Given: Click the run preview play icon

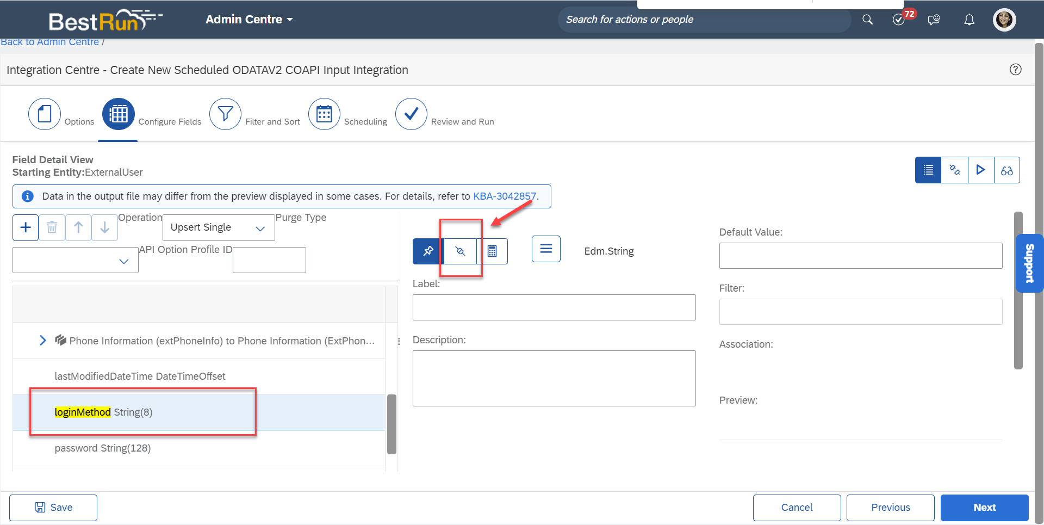Looking at the screenshot, I should (981, 170).
